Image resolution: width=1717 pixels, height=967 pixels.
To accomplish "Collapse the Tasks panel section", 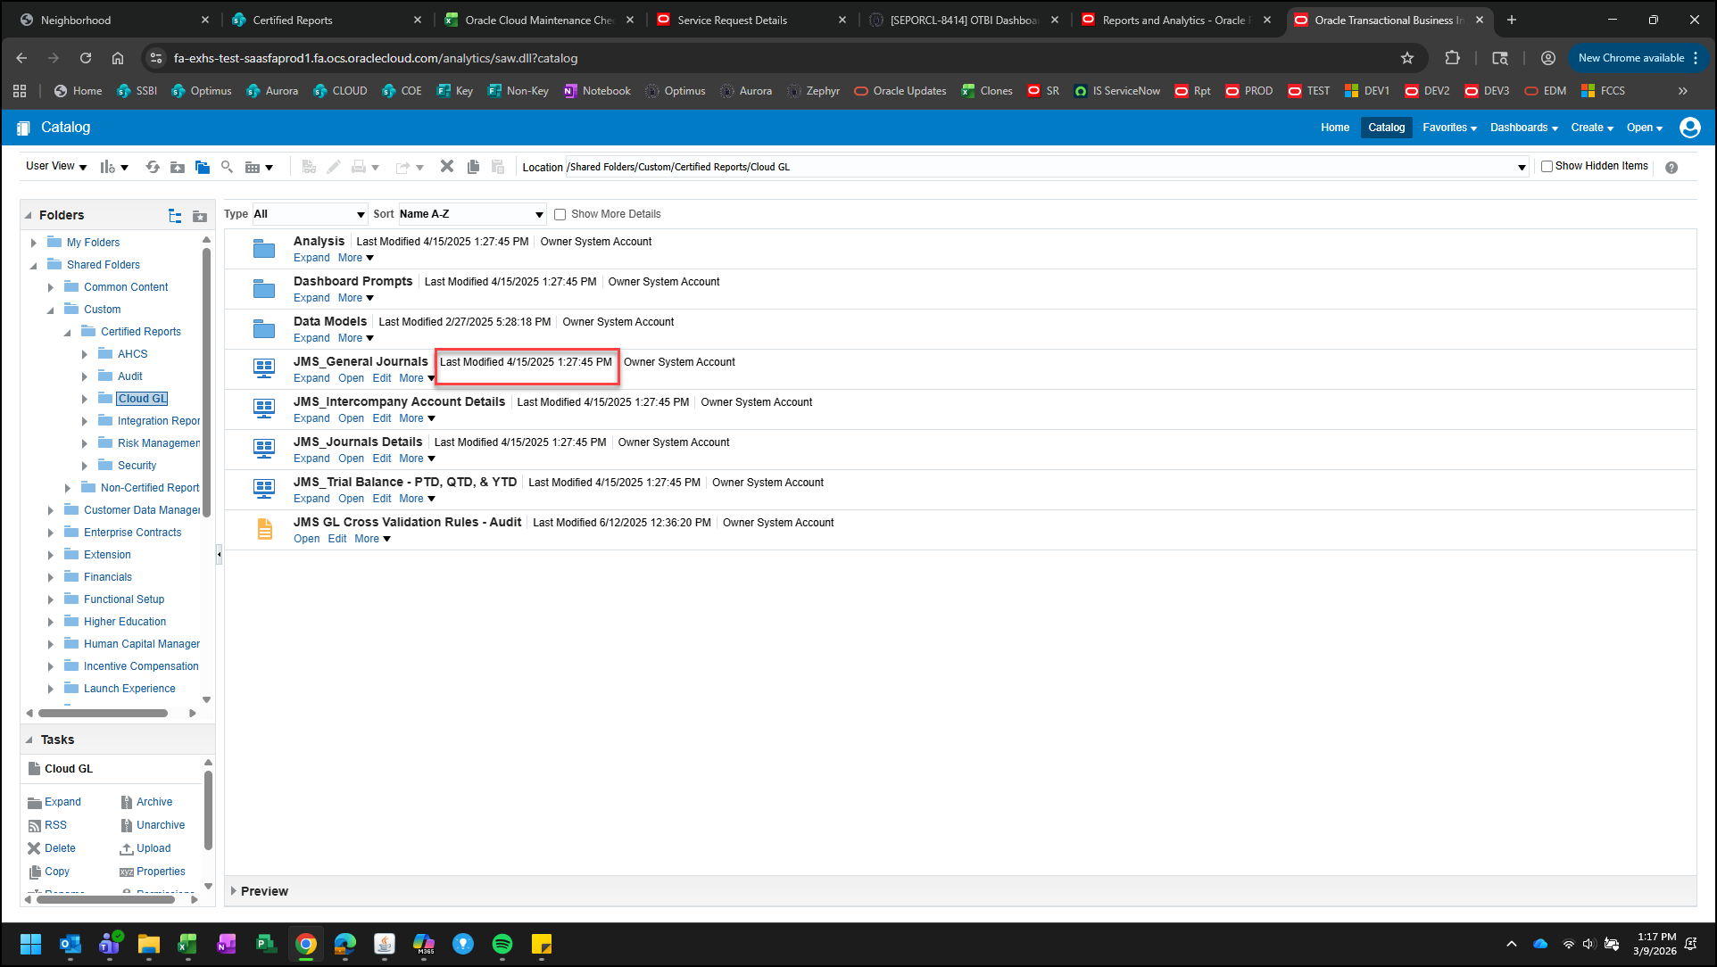I will pos(29,740).
